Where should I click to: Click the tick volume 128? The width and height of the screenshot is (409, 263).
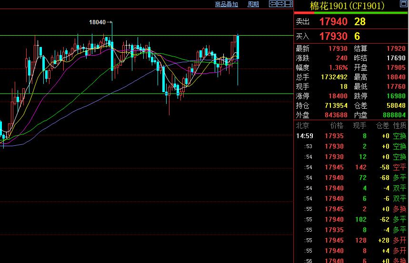click(x=361, y=240)
